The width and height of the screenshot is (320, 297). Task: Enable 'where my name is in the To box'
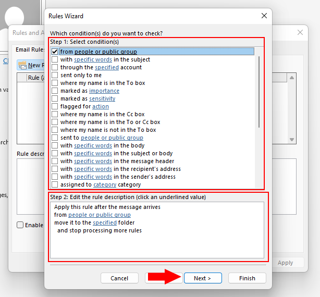pos(55,83)
